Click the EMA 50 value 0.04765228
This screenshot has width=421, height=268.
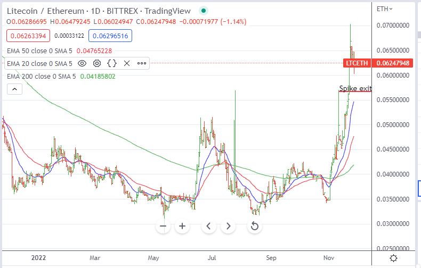click(94, 51)
